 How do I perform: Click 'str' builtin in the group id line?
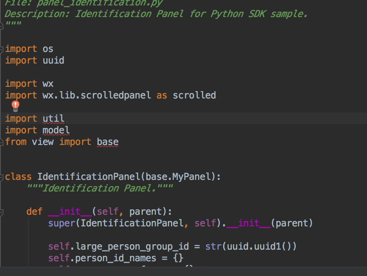(213, 247)
